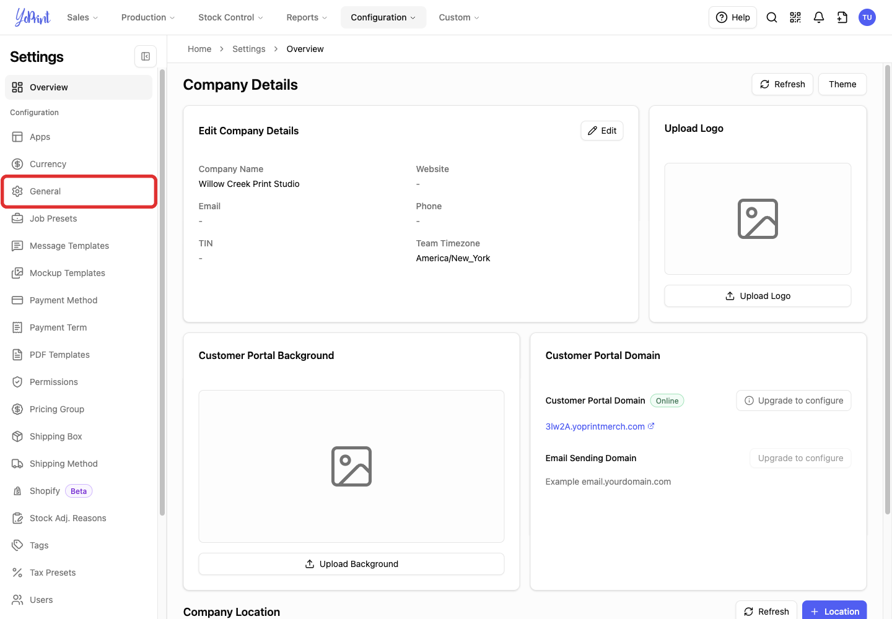Open Apps settings
This screenshot has width=892, height=619.
pyautogui.click(x=79, y=137)
